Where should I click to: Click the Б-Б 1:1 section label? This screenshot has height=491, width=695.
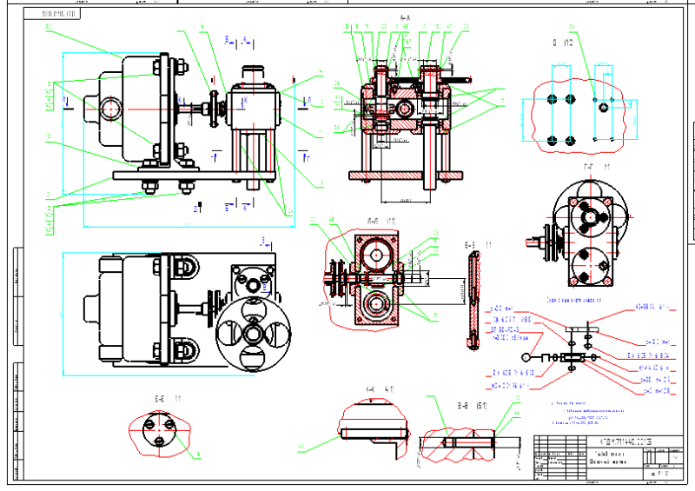click(479, 245)
